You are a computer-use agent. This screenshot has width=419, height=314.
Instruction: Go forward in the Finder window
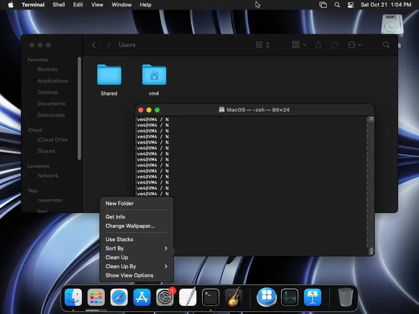tap(108, 45)
